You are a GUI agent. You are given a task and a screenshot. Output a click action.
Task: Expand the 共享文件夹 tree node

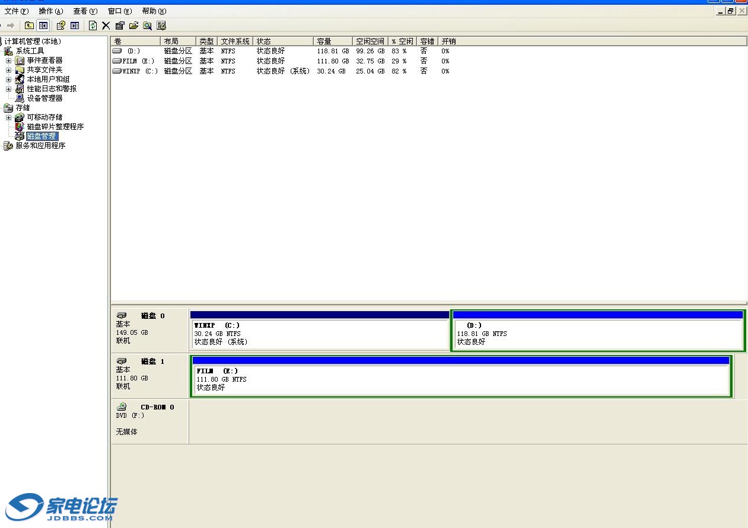8,70
